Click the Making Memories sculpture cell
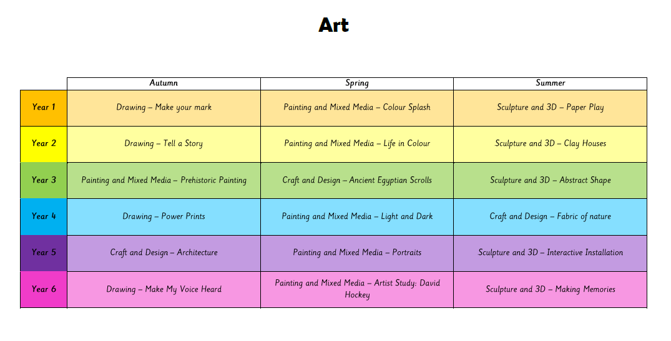Viewport: 671px width, 341px height. click(550, 289)
